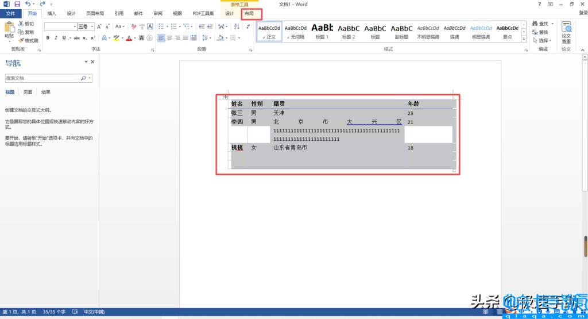Click the phonetic guide icon
Viewport: 588px width, 319px height.
click(142, 26)
